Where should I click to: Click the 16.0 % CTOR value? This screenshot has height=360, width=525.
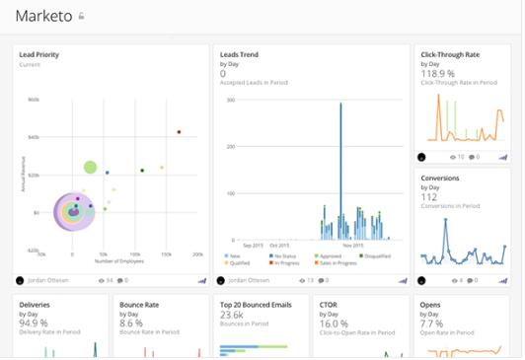click(334, 324)
